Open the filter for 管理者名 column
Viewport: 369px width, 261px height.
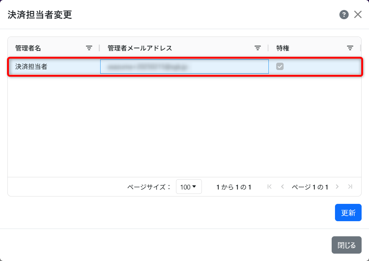pos(89,48)
